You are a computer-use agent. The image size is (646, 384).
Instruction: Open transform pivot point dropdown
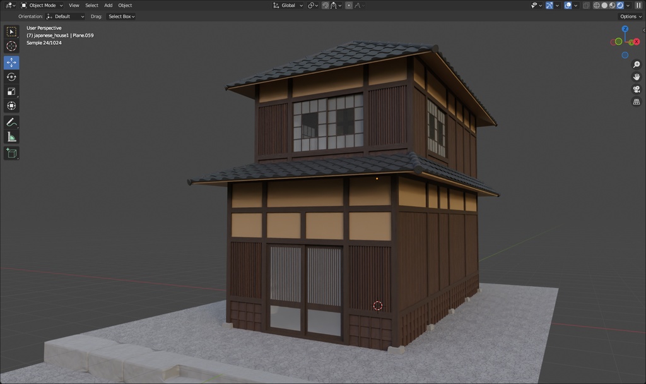coord(313,5)
